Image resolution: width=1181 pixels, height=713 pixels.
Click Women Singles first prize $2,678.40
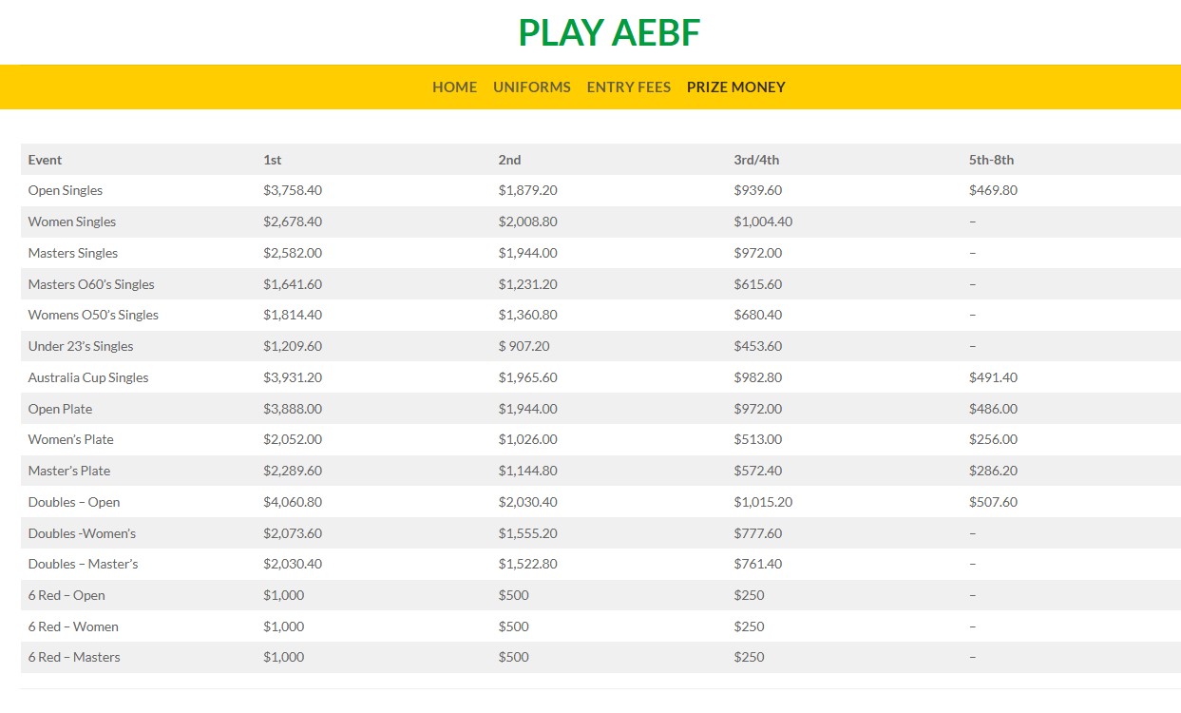click(x=293, y=222)
